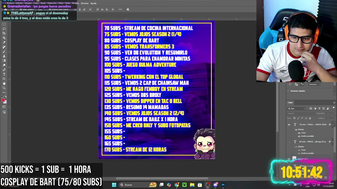Image resolution: width=337 pixels, height=189 pixels.
Task: Filter layers by pixel layer icon
Action: [311, 108]
